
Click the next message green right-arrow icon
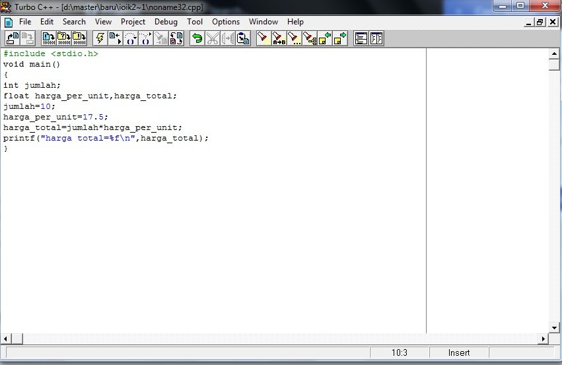[340, 38]
